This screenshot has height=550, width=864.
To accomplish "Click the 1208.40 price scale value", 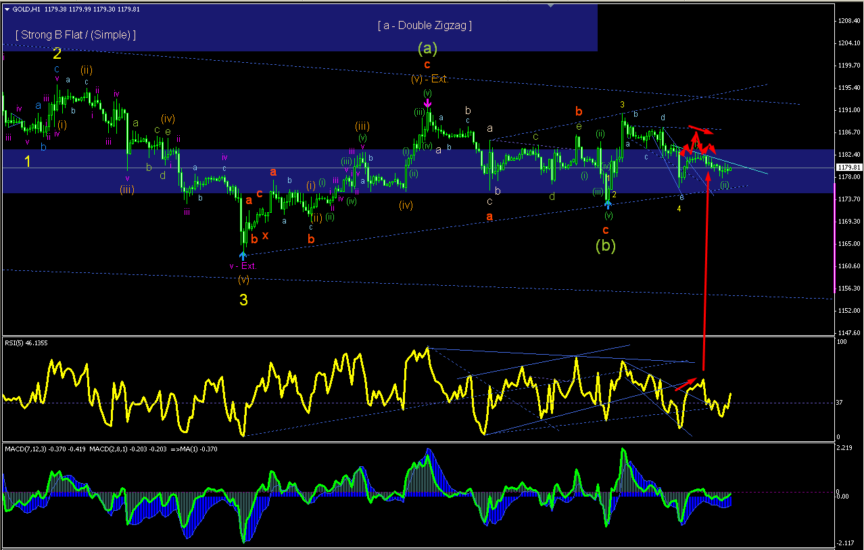I will pos(849,21).
